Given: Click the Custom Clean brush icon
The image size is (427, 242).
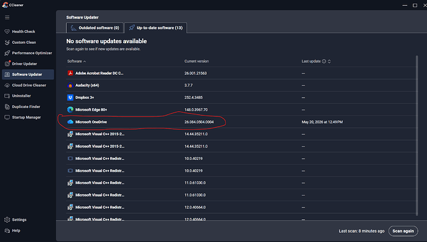Looking at the screenshot, I should (x=7, y=43).
